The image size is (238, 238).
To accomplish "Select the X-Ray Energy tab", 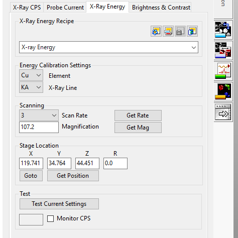I will [107, 7].
